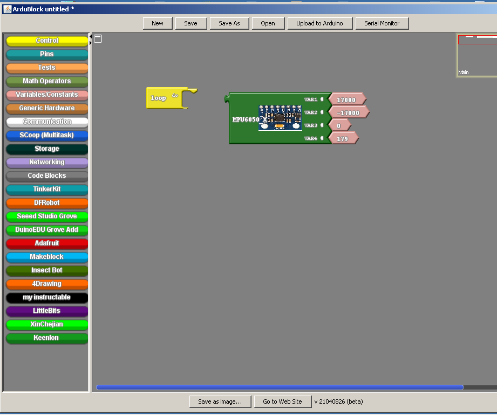Screen dimensions: 497x415
Task: Select the Variables/Constants category
Action: tap(46, 95)
